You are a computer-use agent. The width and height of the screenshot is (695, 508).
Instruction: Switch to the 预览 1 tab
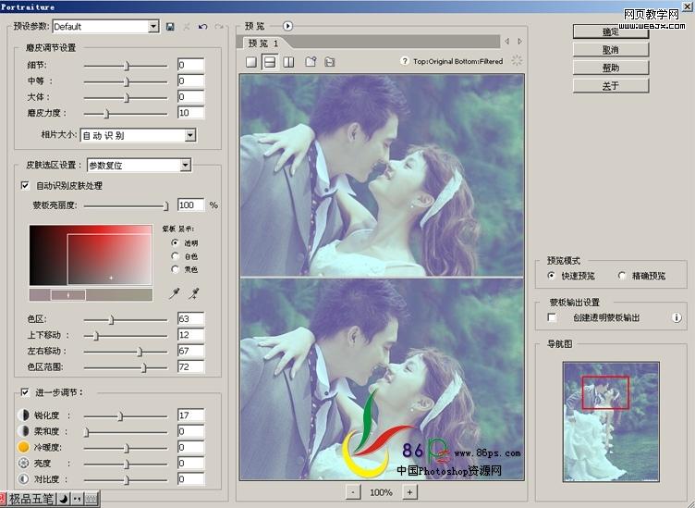pos(262,43)
